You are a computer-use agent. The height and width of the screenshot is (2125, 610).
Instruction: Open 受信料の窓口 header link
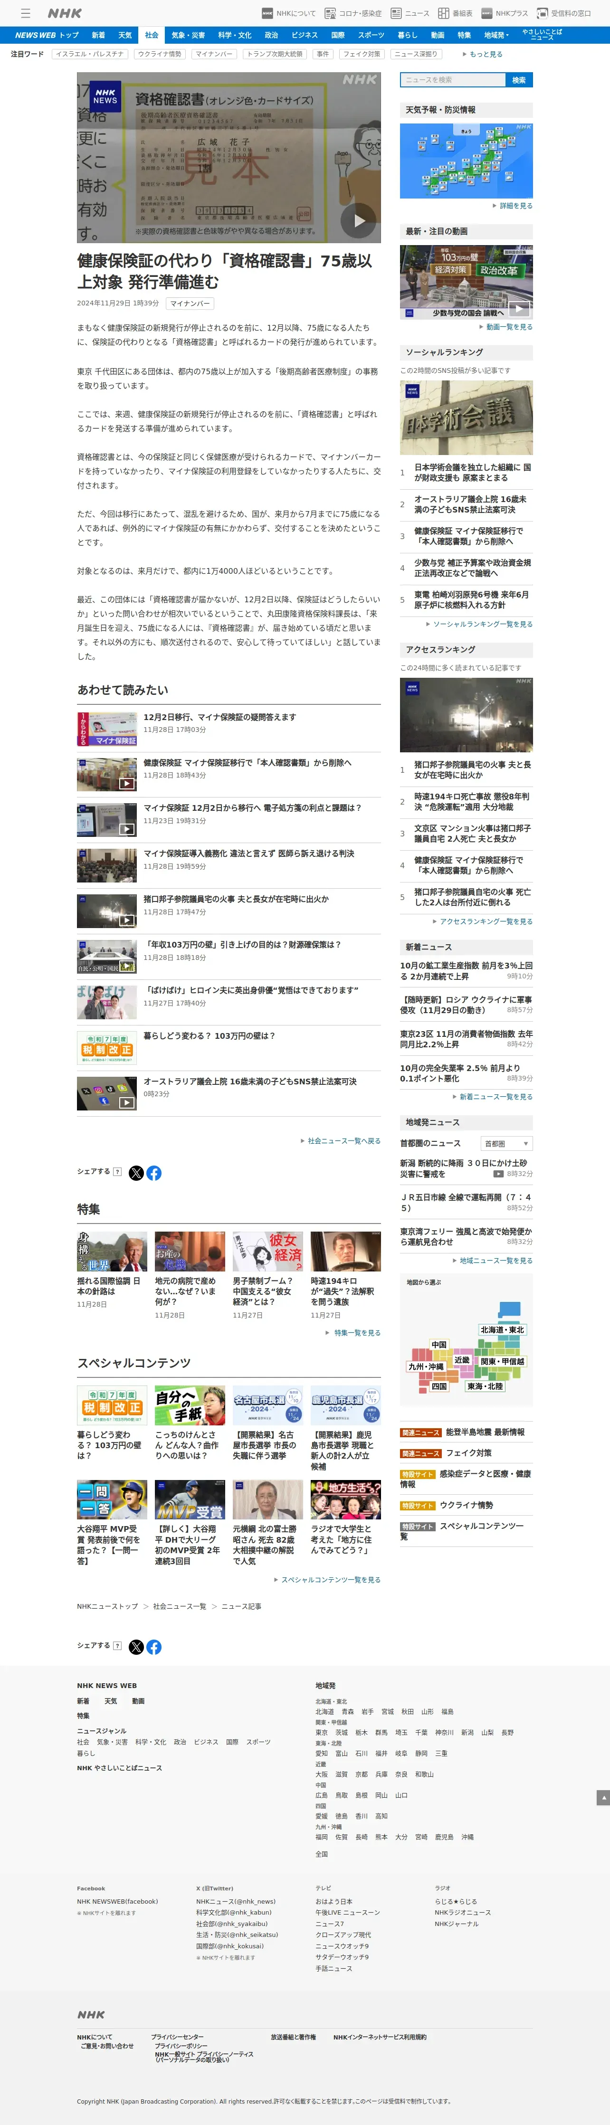pos(564,13)
